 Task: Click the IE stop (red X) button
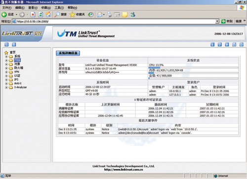33,15
